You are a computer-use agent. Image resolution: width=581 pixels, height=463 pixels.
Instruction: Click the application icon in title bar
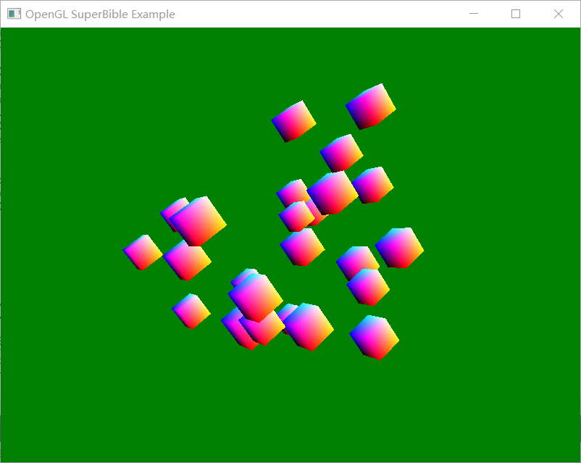14,14
